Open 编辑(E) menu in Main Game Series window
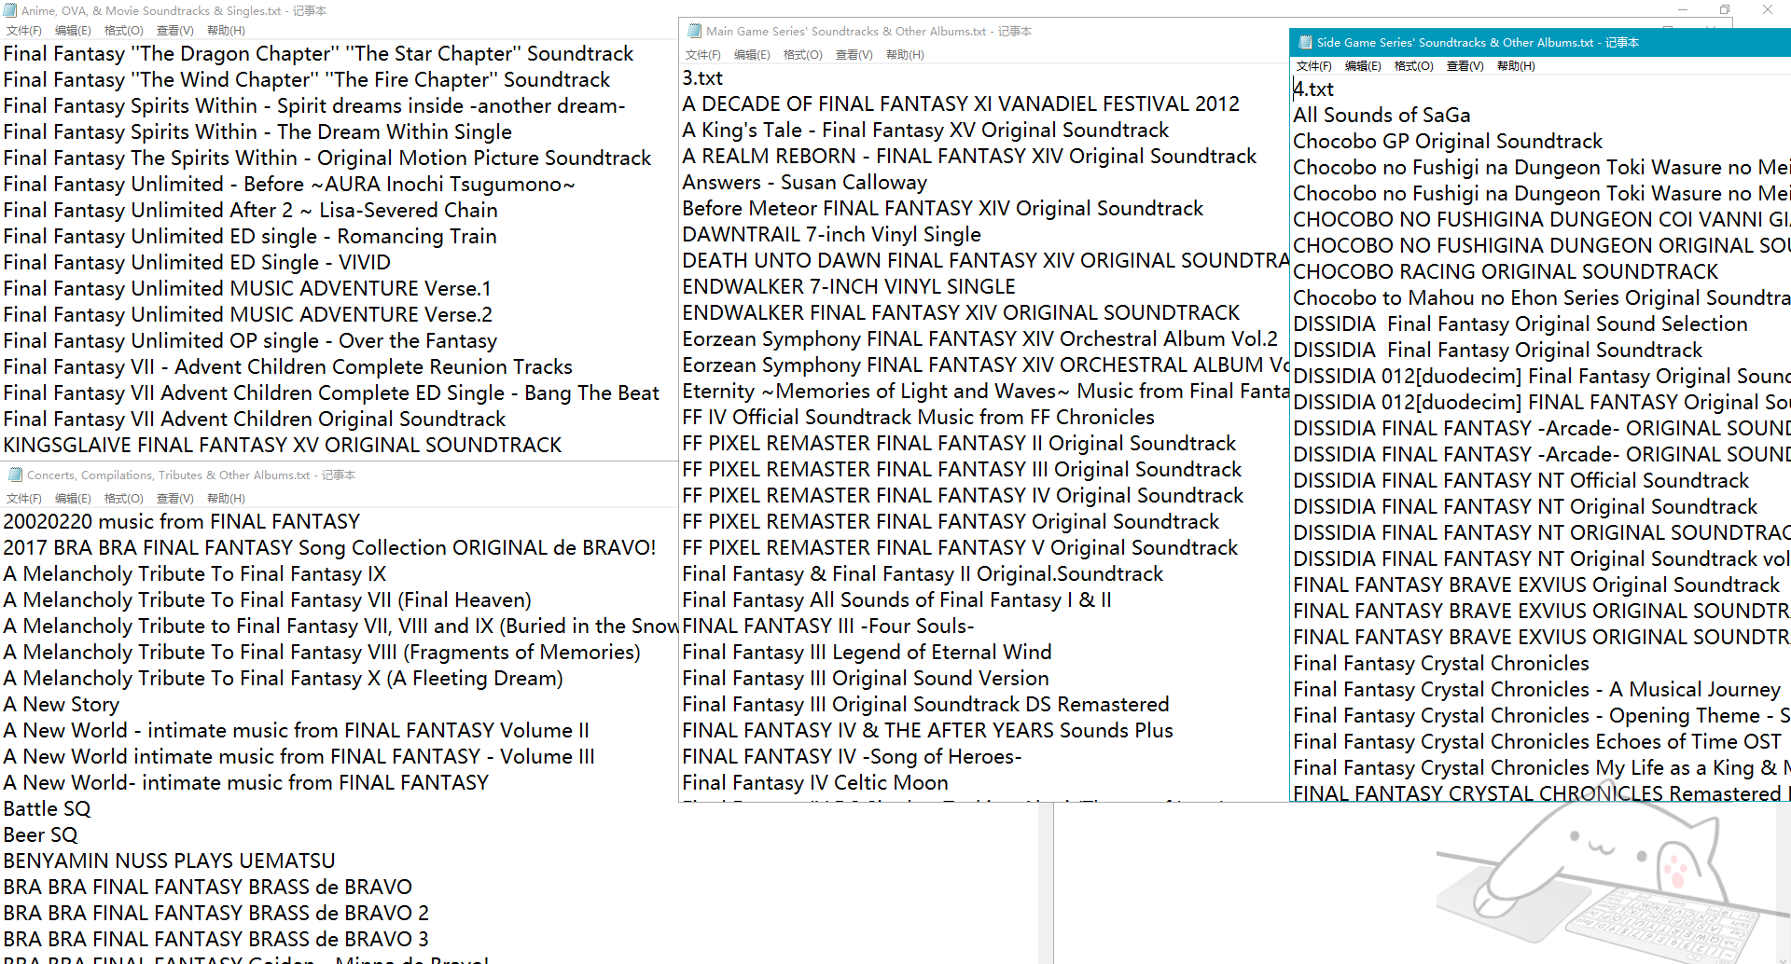Image resolution: width=1791 pixels, height=964 pixels. (752, 55)
